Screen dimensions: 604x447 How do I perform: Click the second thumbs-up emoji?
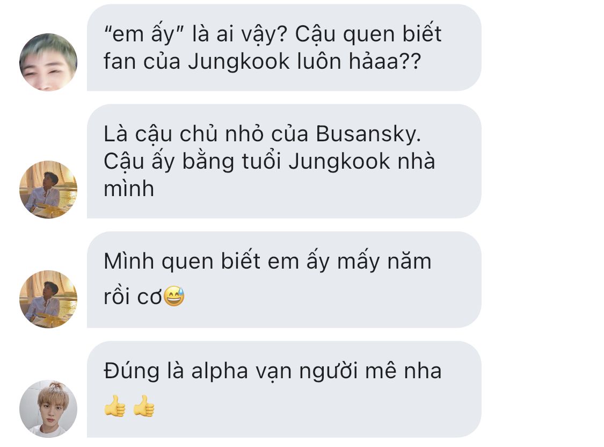[x=144, y=406]
